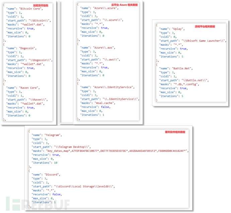Click the "\\Telegram Desktop\\" start_path string
Screen dimensions: 231x213
point(73,146)
